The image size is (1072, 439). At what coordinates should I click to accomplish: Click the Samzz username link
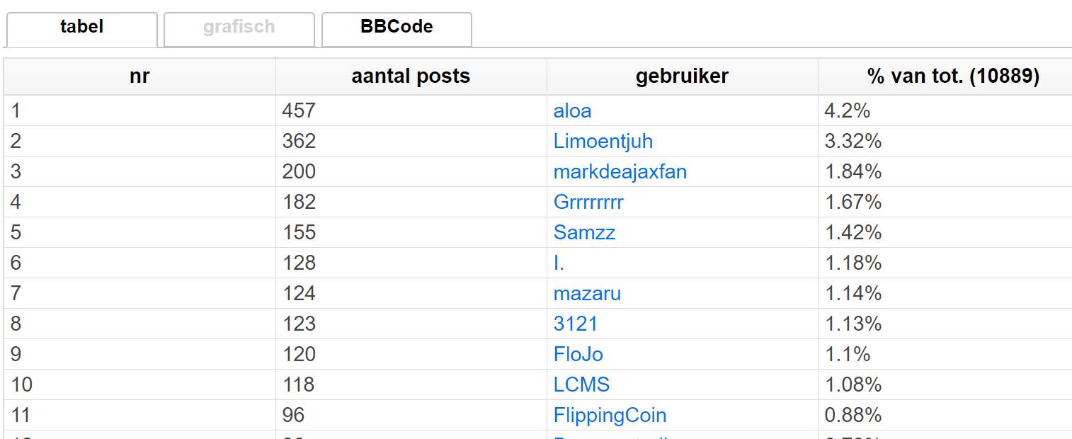click(x=584, y=233)
